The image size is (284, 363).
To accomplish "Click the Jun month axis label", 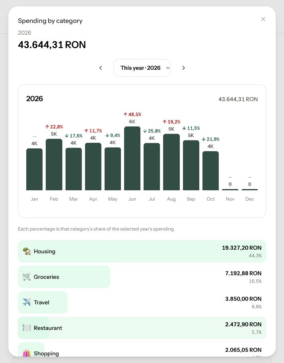I will (132, 199).
